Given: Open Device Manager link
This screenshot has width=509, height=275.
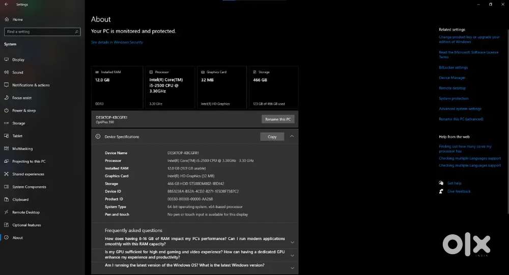Looking at the screenshot, I should 452,78.
